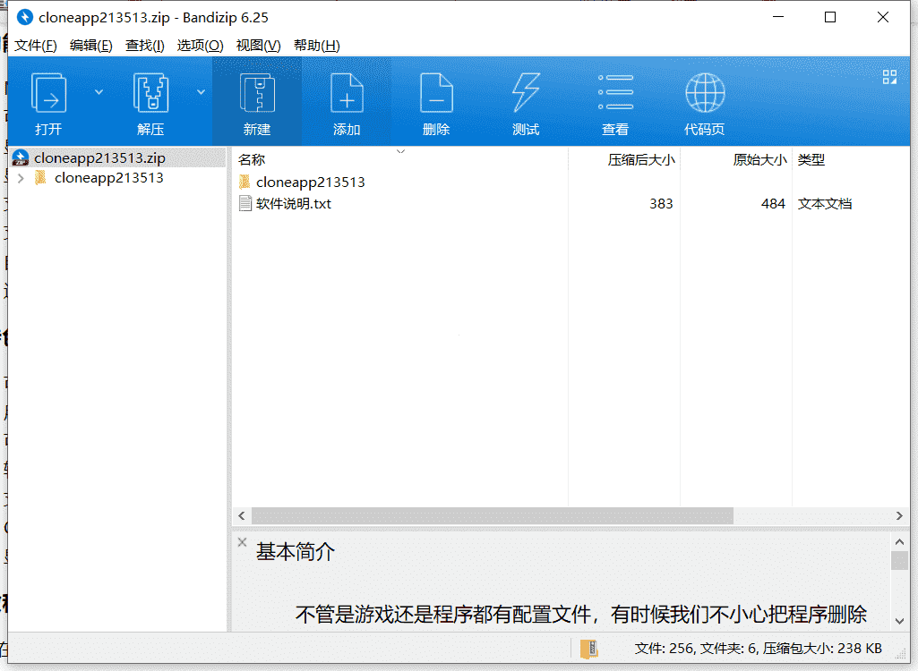Screen dimensions: 918x671
Task: Click the 新建 (New archive) toolbar icon
Action: coord(257,93)
